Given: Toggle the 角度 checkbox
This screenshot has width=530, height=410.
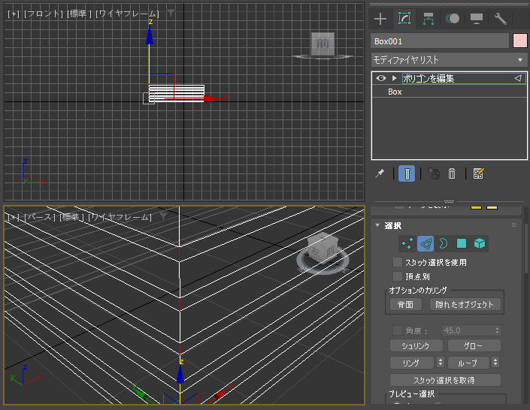Looking at the screenshot, I should tap(398, 330).
